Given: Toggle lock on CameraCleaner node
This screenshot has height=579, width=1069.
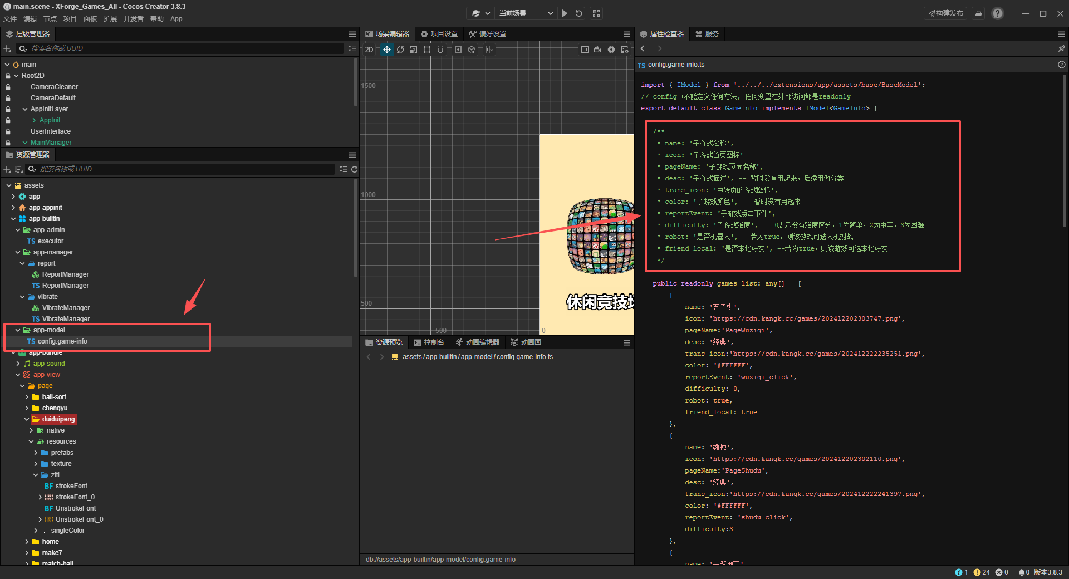Looking at the screenshot, I should [8, 87].
